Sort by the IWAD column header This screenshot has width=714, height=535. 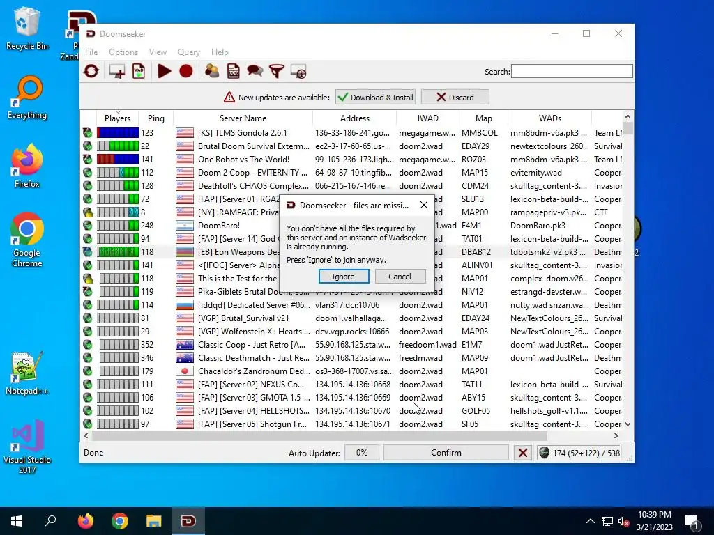click(x=427, y=118)
